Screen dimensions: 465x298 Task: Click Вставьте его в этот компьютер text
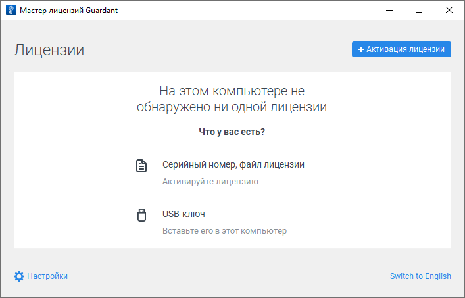tap(224, 231)
